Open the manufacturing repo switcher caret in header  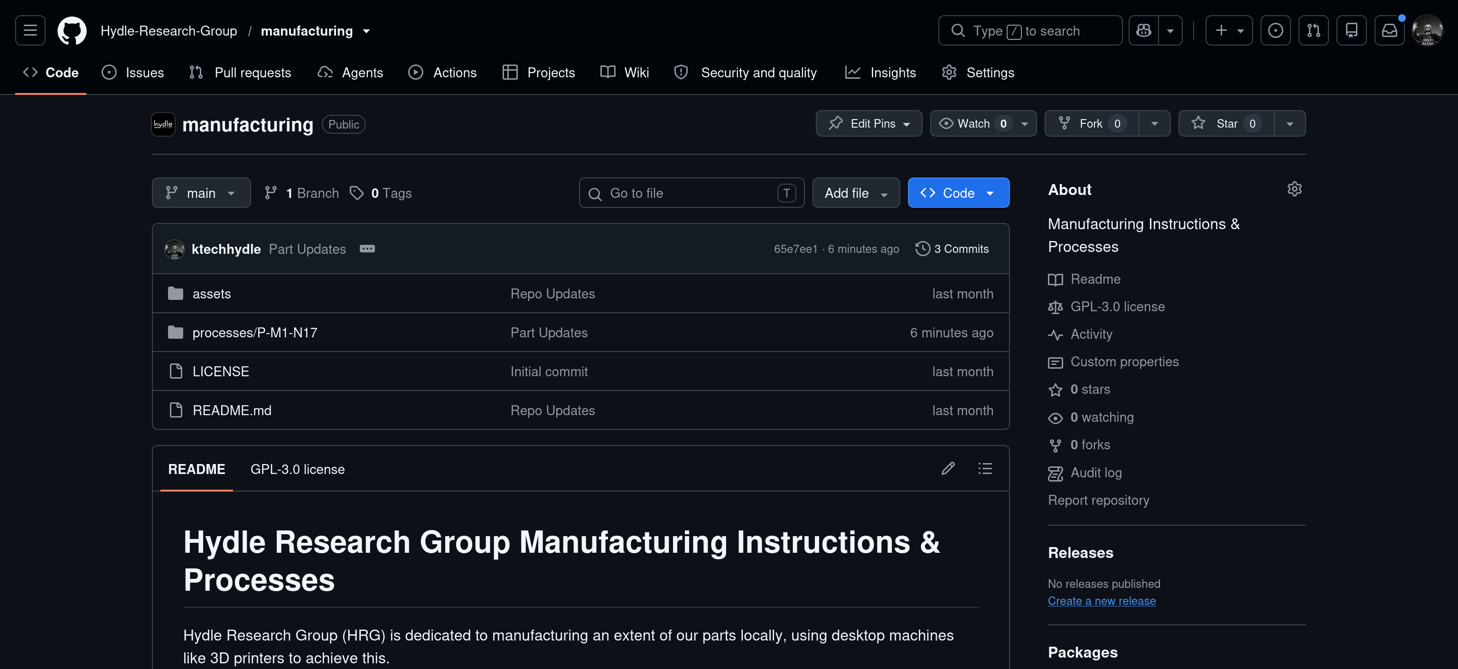tap(366, 30)
